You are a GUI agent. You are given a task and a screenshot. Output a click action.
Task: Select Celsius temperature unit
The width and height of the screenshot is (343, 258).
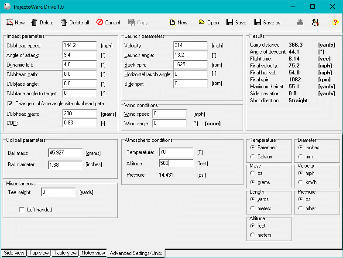253,157
